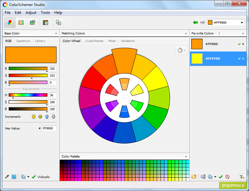Go forward with the gray right arrow

(203, 22)
